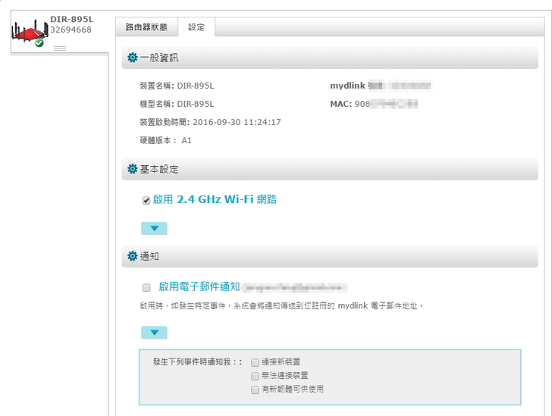The image size is (552, 416).
Task: Open the 設定 tab
Action: click(196, 27)
